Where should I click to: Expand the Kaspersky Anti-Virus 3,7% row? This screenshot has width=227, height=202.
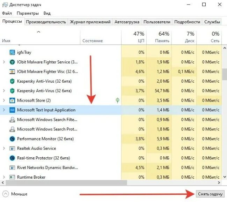(4, 91)
